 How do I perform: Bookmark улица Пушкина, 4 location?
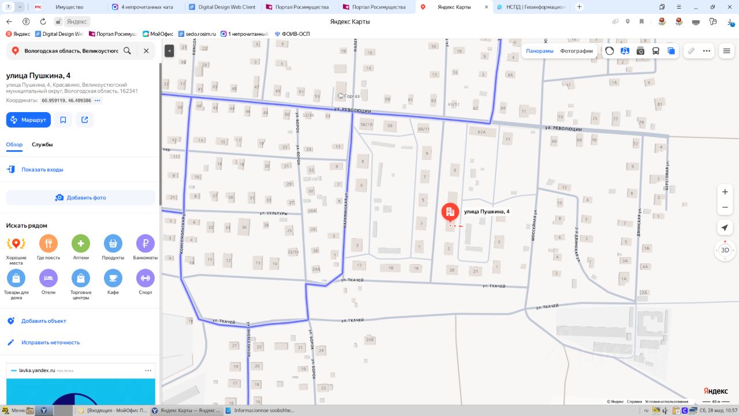pyautogui.click(x=63, y=120)
